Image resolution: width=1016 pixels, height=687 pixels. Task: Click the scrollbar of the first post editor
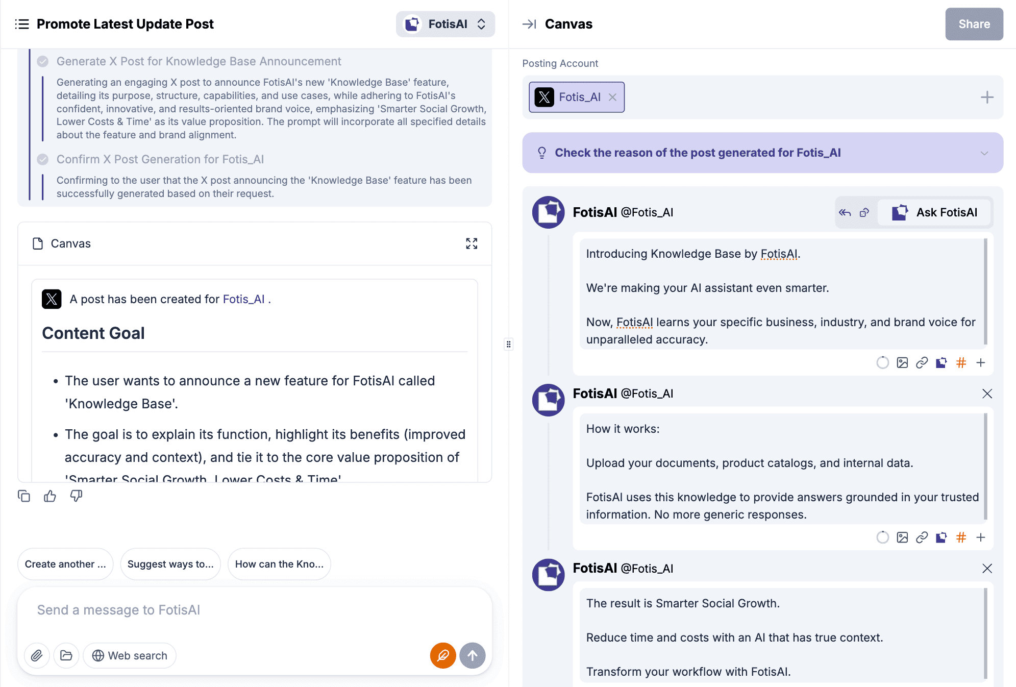click(985, 292)
